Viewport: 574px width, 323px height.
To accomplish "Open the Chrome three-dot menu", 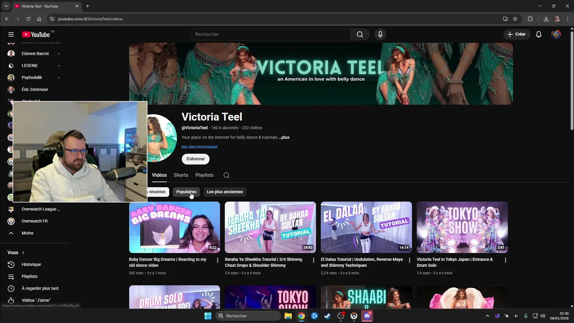I will pos(568,19).
